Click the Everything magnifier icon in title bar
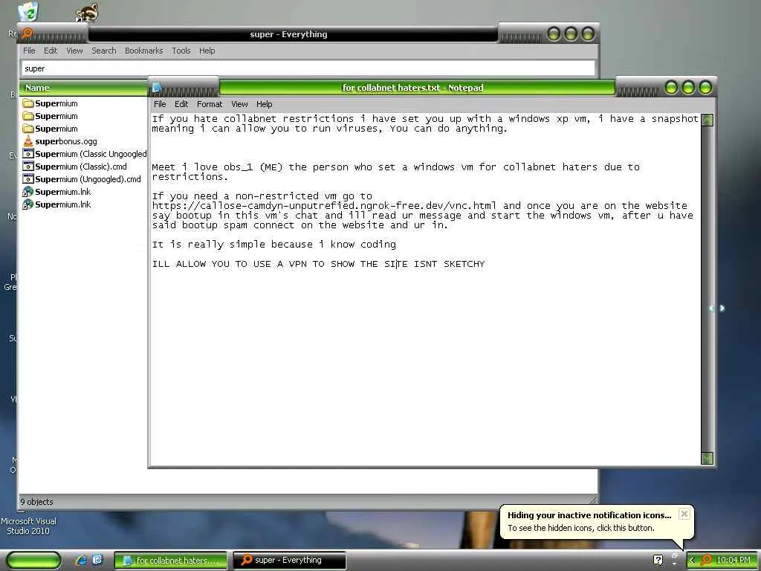The width and height of the screenshot is (761, 571). [27, 33]
